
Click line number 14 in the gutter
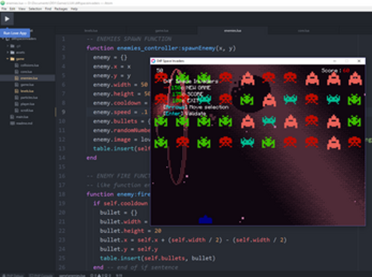pos(62,158)
